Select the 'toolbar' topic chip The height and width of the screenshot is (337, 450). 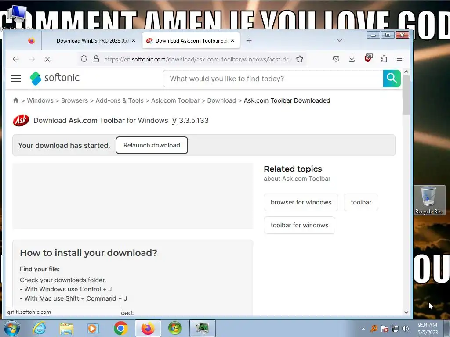(x=361, y=202)
